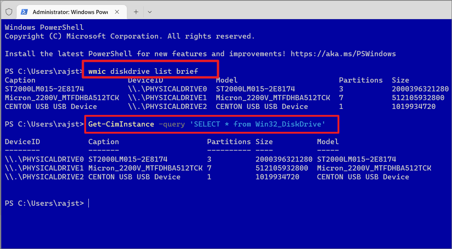Click the 'Windows PowerShell' banner line
Screen dimensions: 452x249
click(x=44, y=27)
